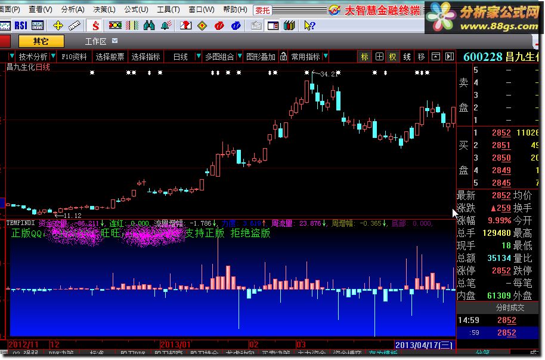Click the red question mark chart icon

point(185,26)
